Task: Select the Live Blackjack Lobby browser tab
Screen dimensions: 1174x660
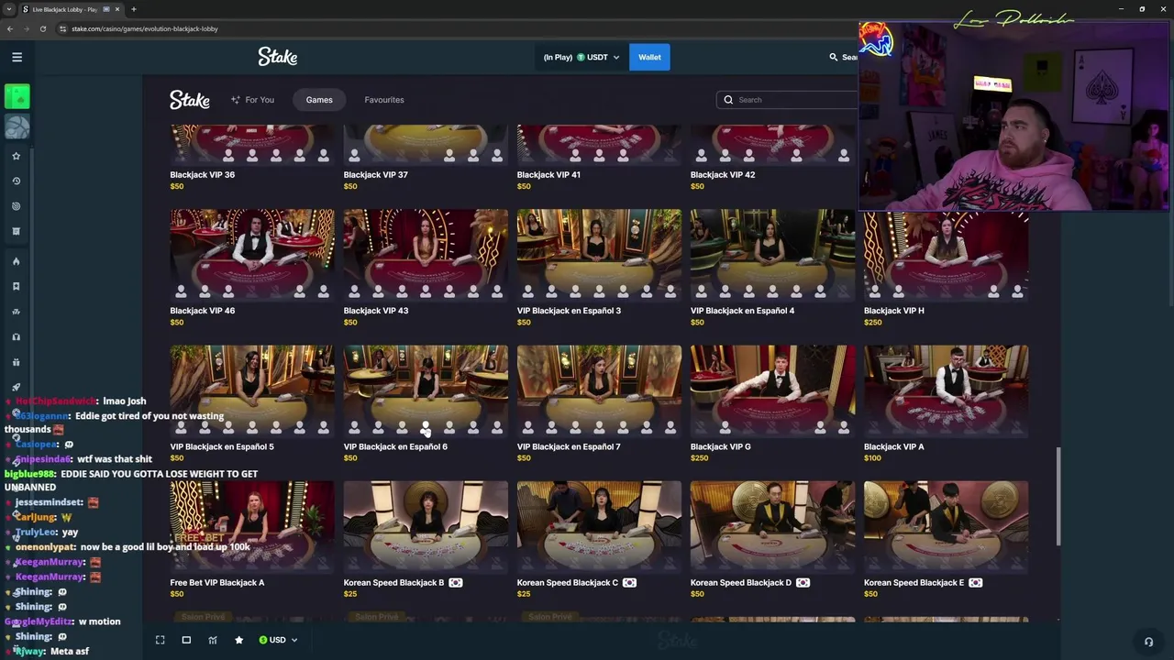Action: 72,9
